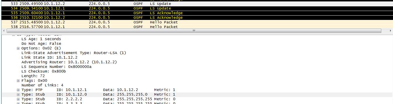Select Link-State Advertisement Type: Router-LSA line
Screen dimensions: 393x104
pyautogui.click(x=74, y=53)
